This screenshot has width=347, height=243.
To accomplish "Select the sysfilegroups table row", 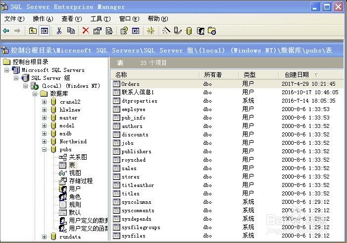I will (x=227, y=227).
